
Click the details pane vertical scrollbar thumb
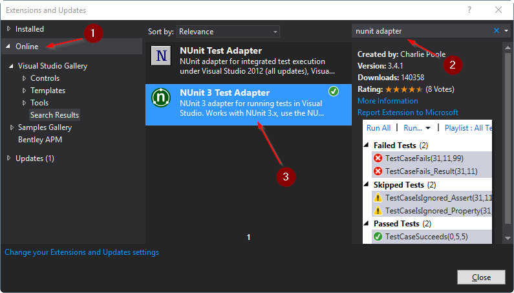point(508,138)
